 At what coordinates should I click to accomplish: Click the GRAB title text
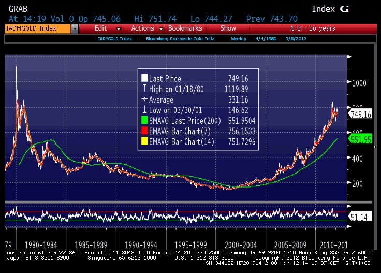point(18,9)
